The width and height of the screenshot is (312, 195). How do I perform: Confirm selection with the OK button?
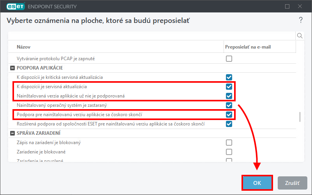(x=257, y=183)
